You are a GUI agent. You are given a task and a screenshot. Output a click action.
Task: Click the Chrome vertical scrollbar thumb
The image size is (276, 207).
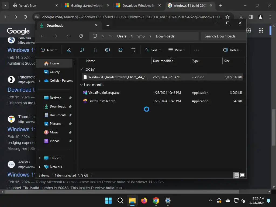(274, 127)
